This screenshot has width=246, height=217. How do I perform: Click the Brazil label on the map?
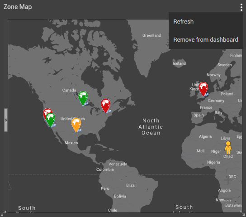coord(131,185)
